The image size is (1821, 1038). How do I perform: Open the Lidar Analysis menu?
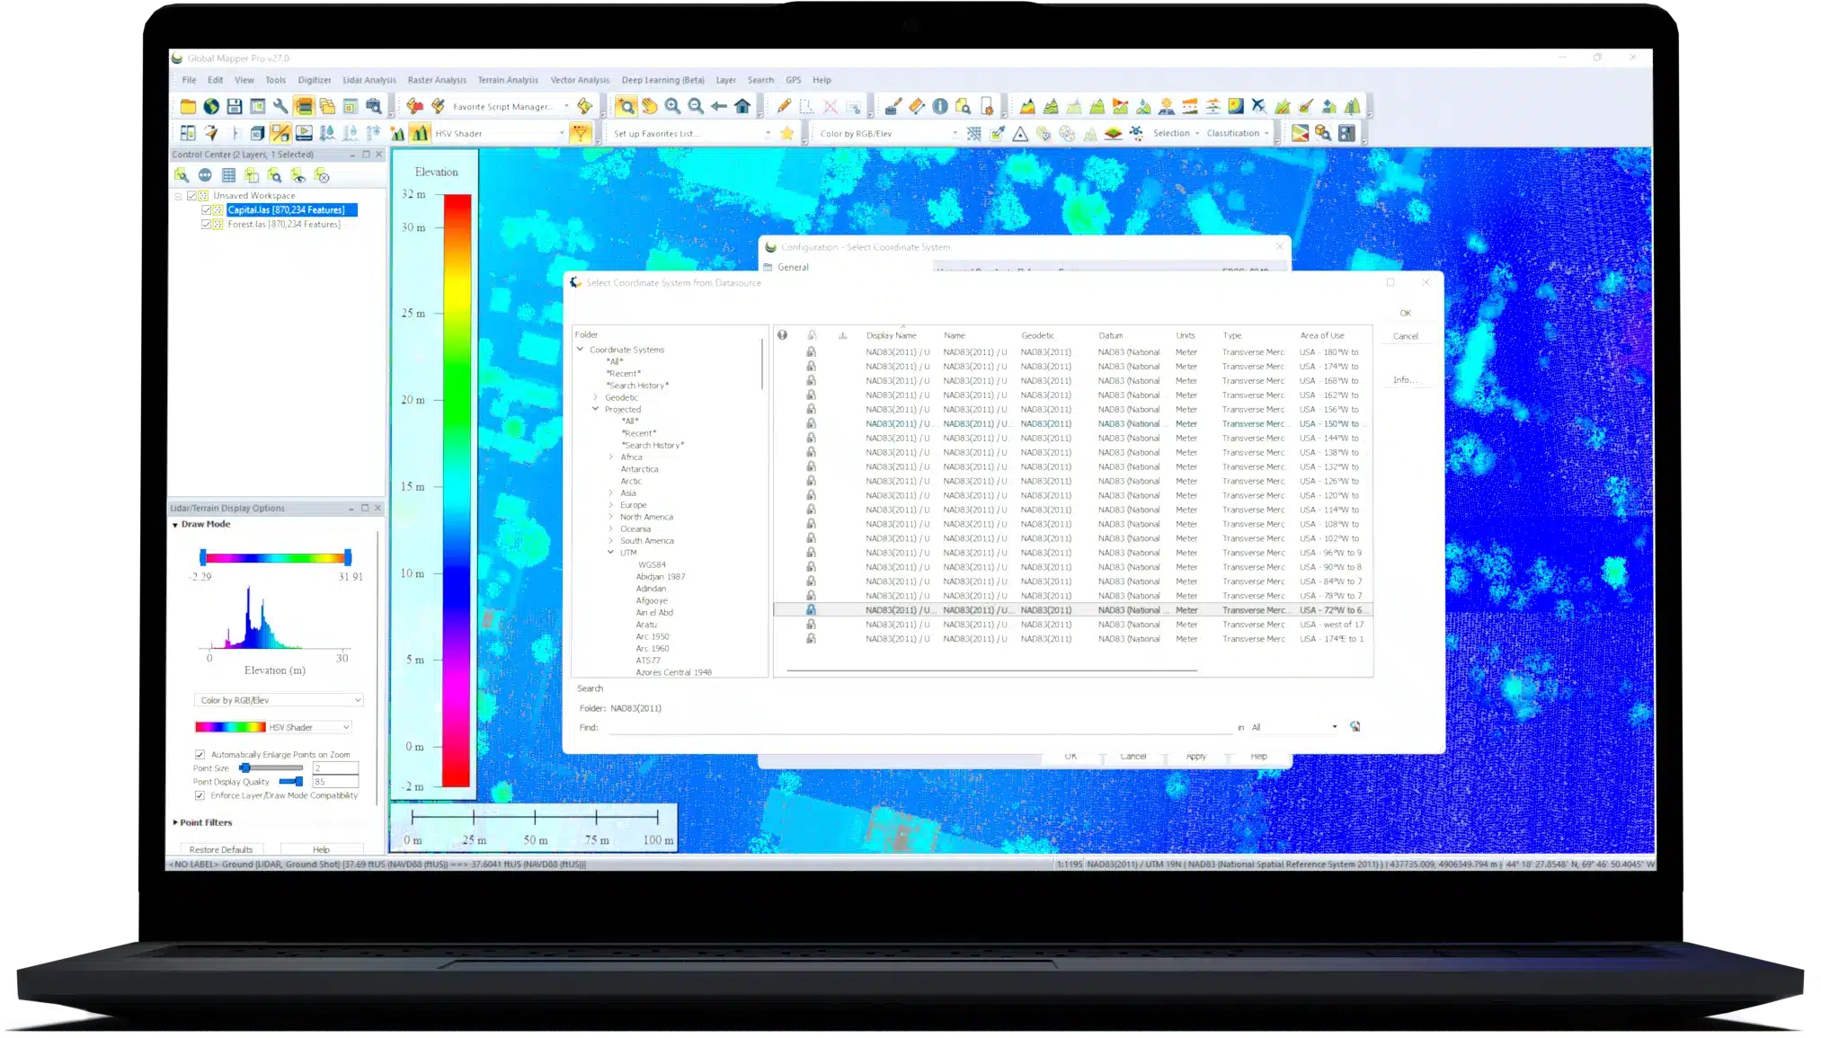[x=369, y=79]
